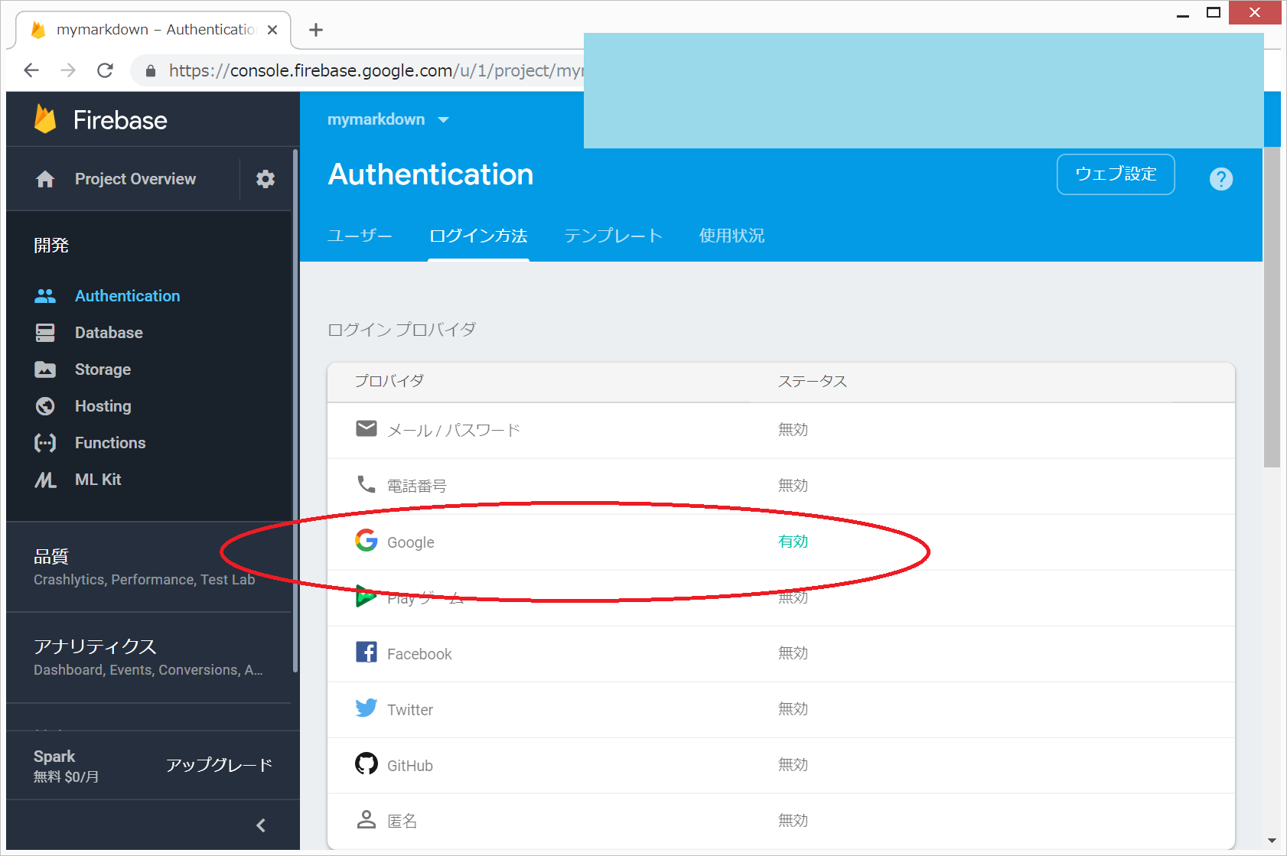Click the アップグレード plan link
The width and height of the screenshot is (1287, 856).
(219, 765)
